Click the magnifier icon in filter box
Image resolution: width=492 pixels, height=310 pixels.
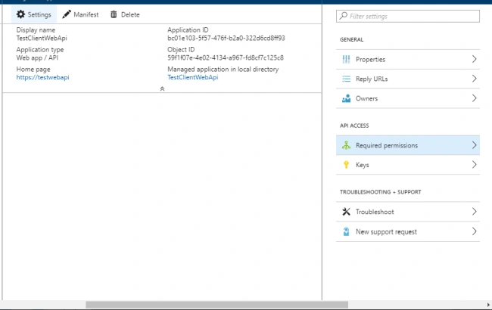[x=344, y=16]
